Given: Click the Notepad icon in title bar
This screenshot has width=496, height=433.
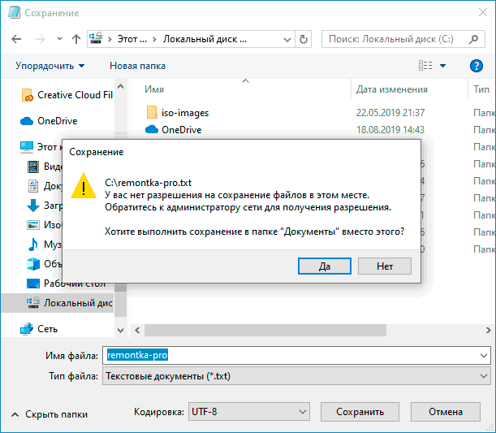Looking at the screenshot, I should 14,12.
